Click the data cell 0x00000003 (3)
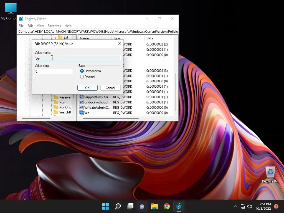This screenshot has height=213, width=284. tap(157, 71)
